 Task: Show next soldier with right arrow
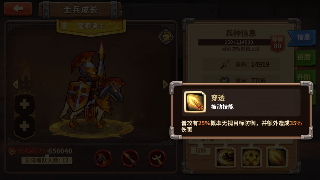point(165,84)
